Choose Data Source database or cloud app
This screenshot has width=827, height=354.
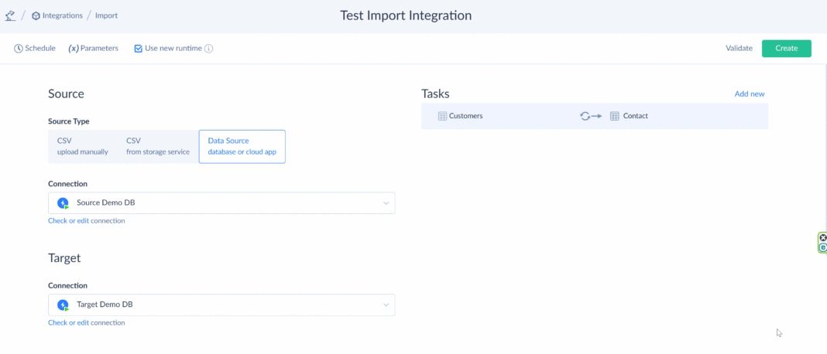pos(242,146)
